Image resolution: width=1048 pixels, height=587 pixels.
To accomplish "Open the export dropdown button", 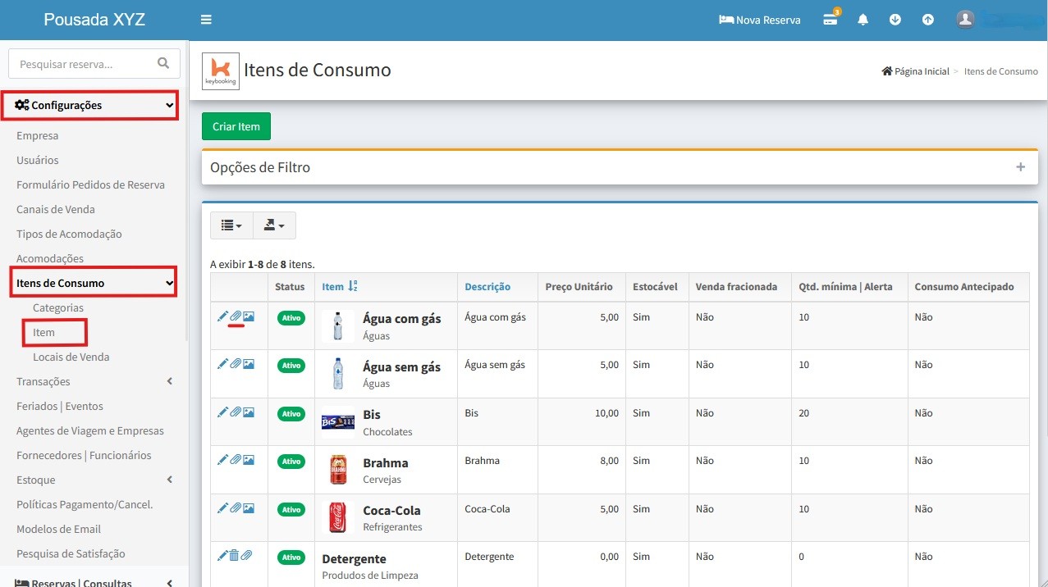I will point(274,225).
